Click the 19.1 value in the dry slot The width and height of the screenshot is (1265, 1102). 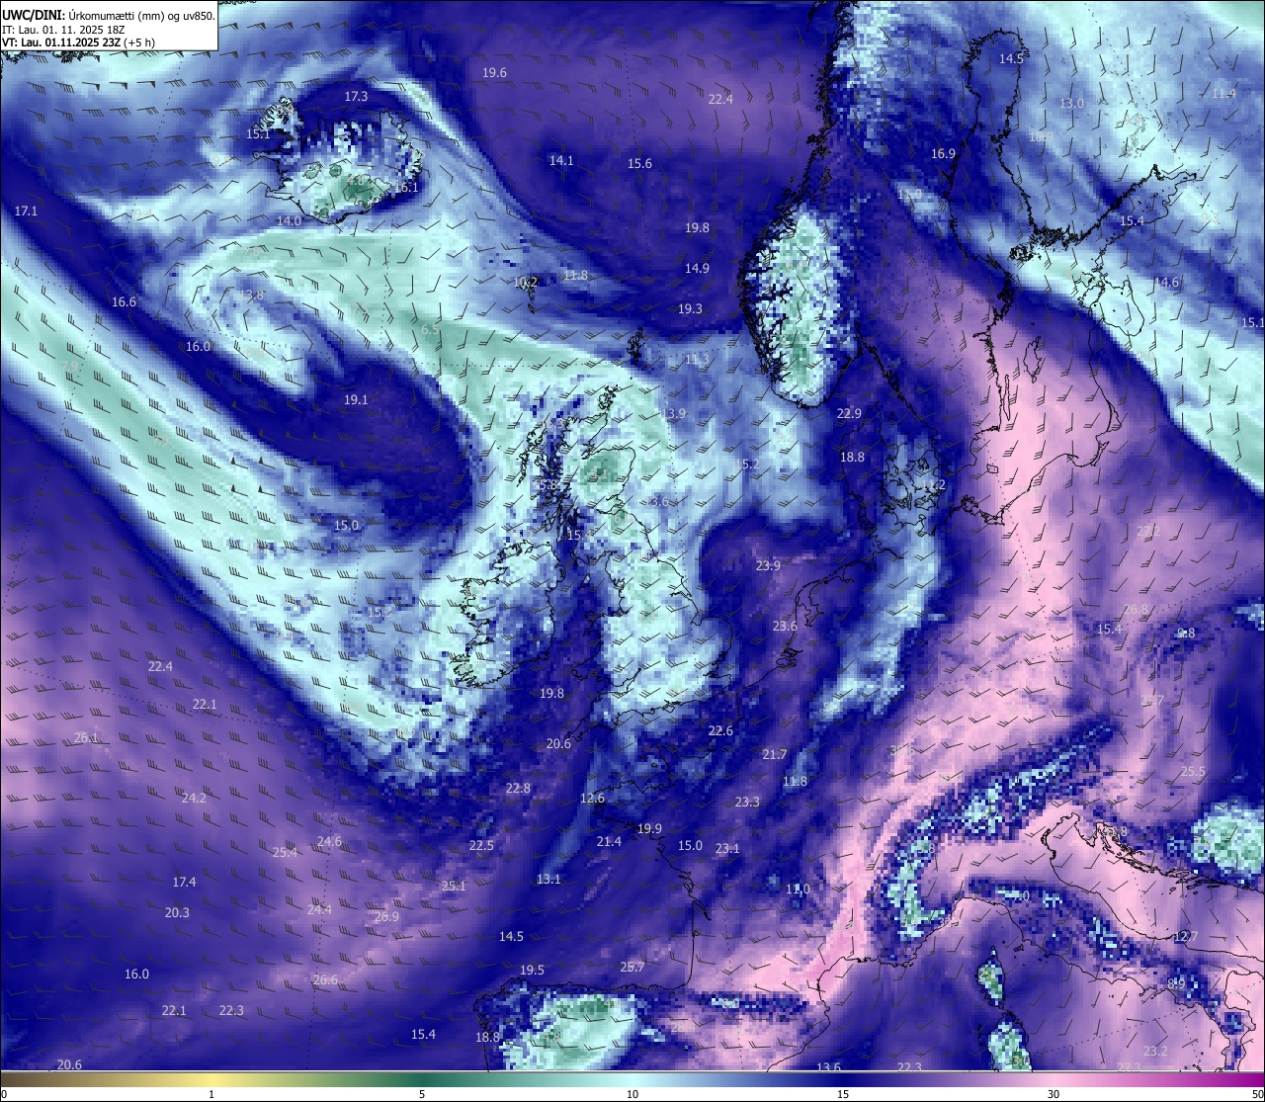[356, 400]
